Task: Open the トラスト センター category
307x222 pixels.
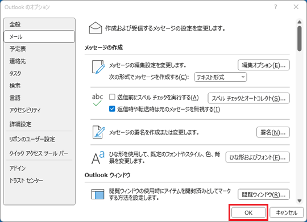Action: (39, 181)
